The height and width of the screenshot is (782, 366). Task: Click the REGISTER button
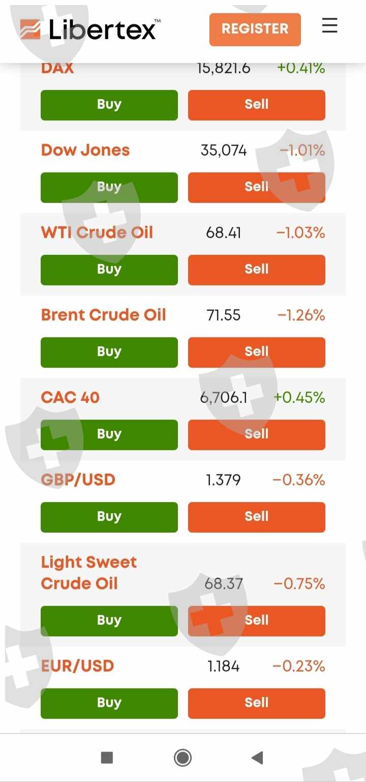click(x=255, y=29)
